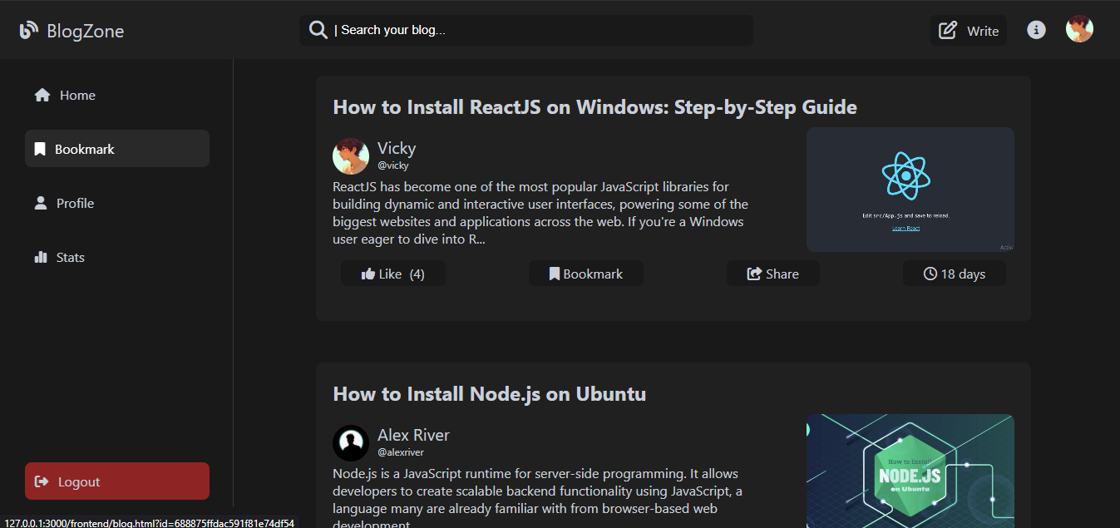Click Vicky's author avatar

[x=351, y=156]
